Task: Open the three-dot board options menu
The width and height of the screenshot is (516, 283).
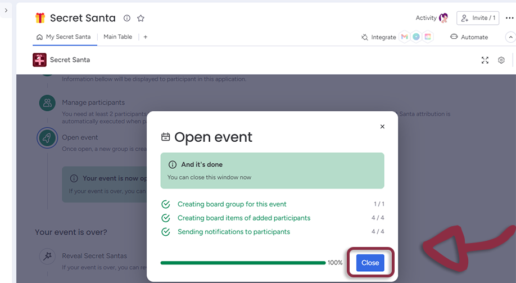Action: point(509,18)
